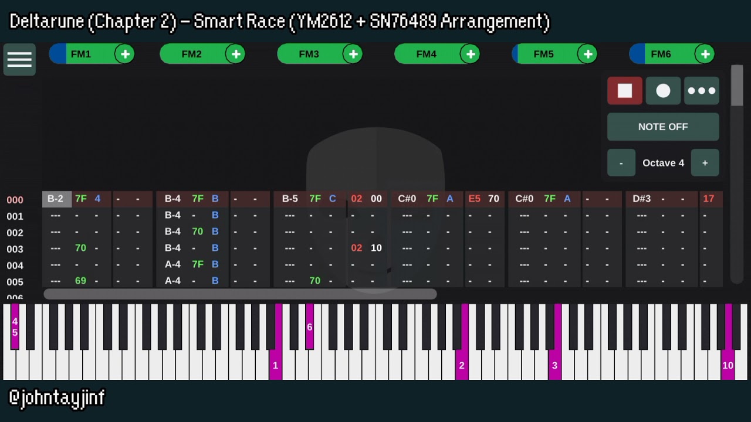Select the FM4 channel header
The image size is (751, 422).
(x=427, y=54)
